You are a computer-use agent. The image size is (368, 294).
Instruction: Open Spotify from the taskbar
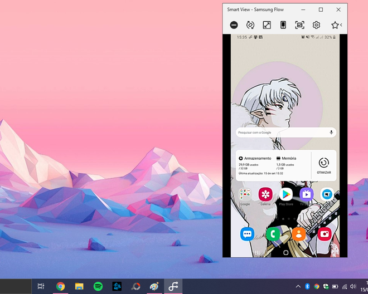98,286
